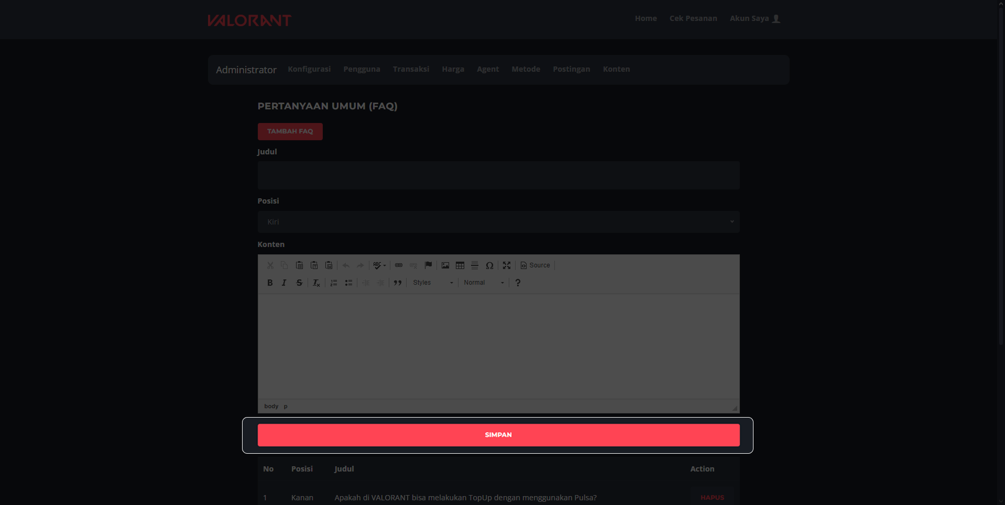
Task: Click the TAMBAH FAQ button
Action: tap(290, 131)
